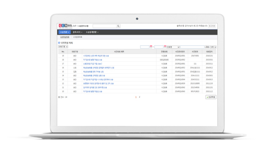Image resolution: width=263 pixels, height=159 pixels.
Task: Open the end date calendar icon
Action: tap(165, 47)
